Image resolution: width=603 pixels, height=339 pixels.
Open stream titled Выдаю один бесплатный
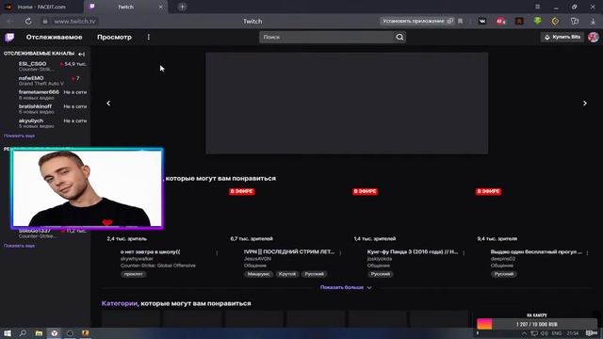pyautogui.click(x=536, y=251)
